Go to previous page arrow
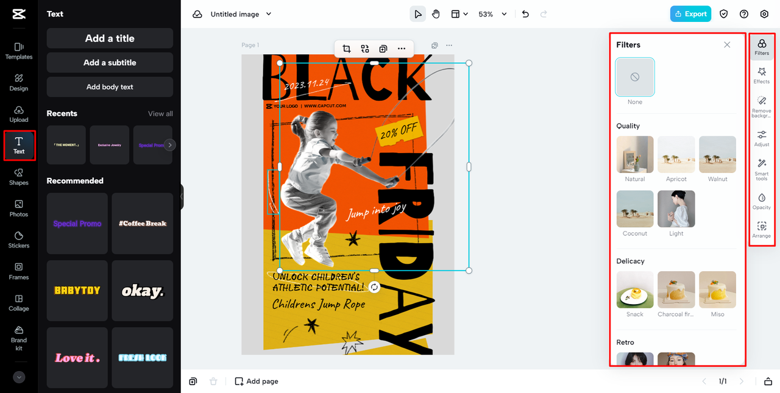Screen dimensions: 780x393 pyautogui.click(x=704, y=381)
